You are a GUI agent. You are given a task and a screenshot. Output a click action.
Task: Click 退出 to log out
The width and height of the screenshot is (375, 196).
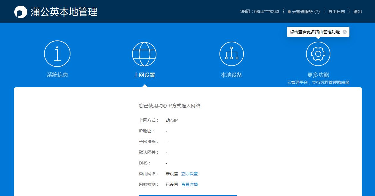(357, 12)
